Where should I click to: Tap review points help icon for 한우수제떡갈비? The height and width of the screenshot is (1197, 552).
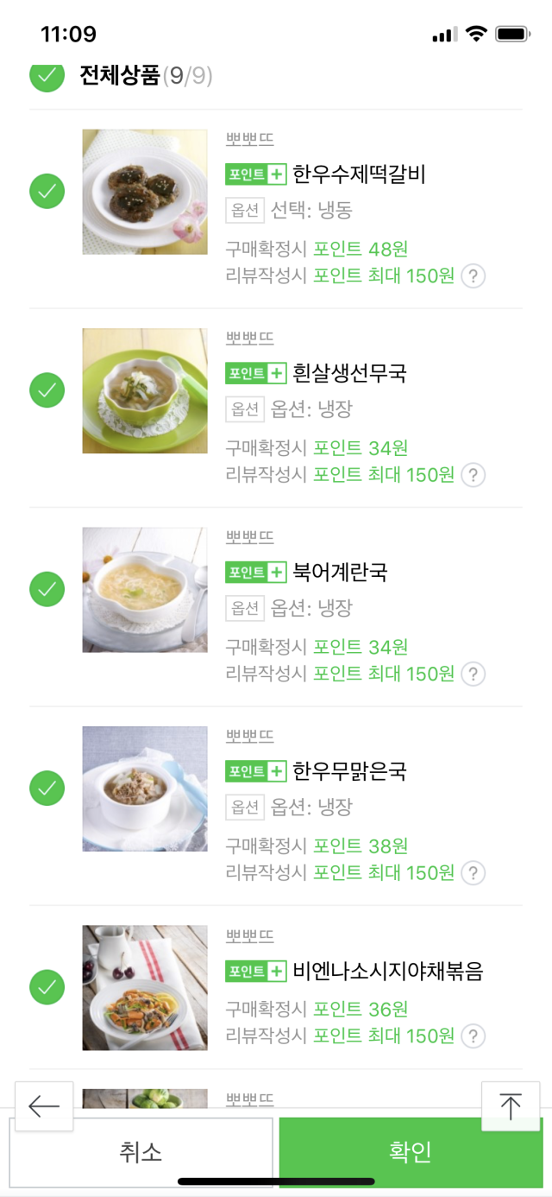click(x=473, y=276)
